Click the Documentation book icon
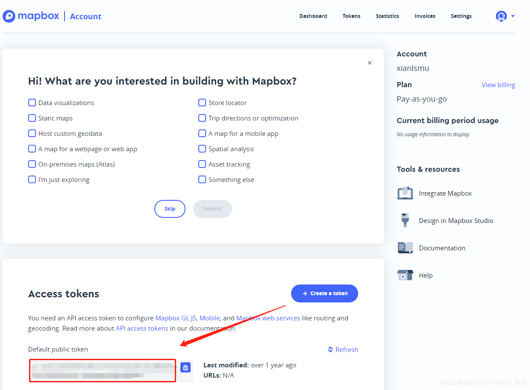This screenshot has height=390, width=530. pos(405,248)
